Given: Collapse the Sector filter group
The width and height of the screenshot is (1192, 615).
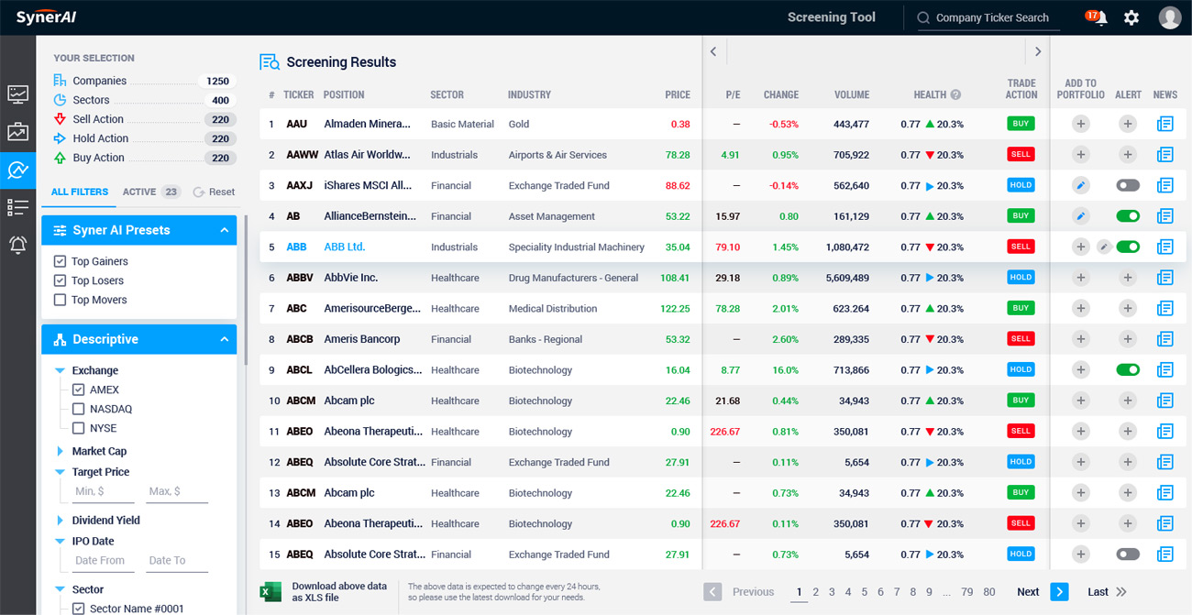Looking at the screenshot, I should pyautogui.click(x=60, y=589).
